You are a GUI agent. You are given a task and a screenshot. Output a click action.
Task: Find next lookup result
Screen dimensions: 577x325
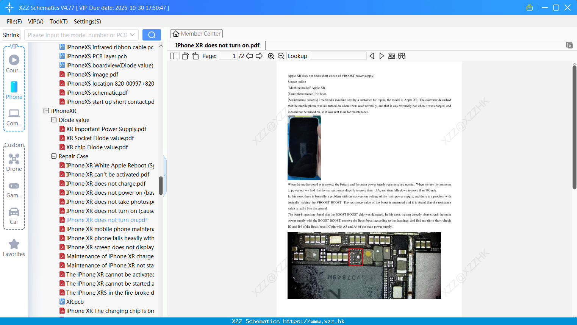(382, 56)
